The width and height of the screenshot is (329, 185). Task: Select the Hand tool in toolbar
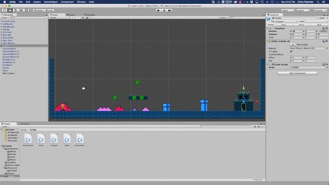(x=4, y=10)
